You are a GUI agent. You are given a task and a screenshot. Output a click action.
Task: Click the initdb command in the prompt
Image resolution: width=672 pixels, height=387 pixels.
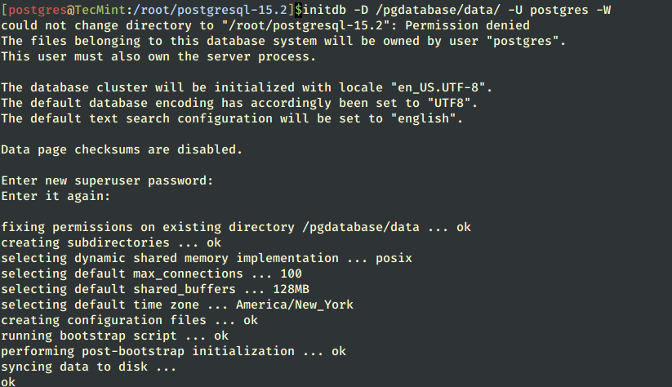tap(323, 10)
